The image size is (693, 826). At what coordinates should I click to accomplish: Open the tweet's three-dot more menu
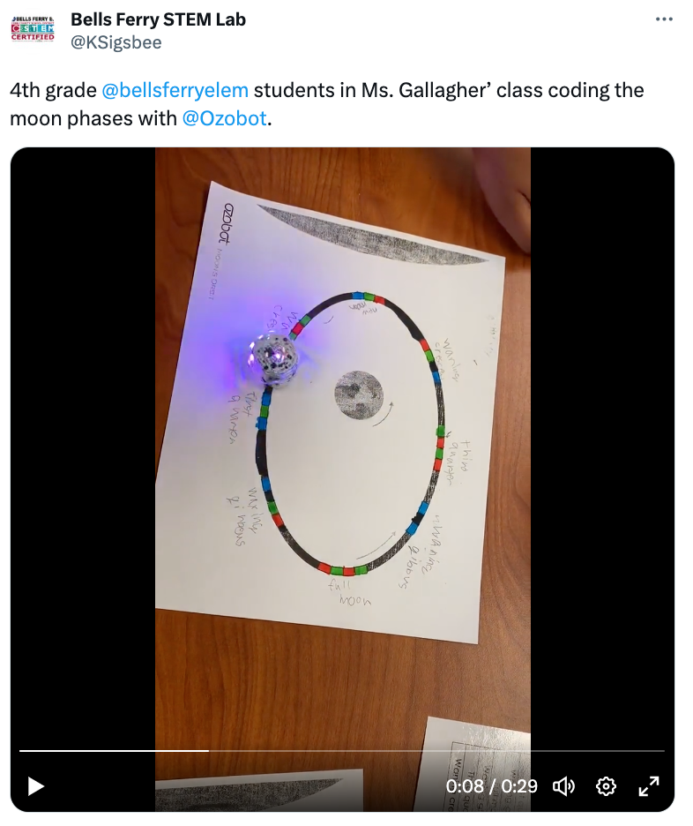[664, 19]
